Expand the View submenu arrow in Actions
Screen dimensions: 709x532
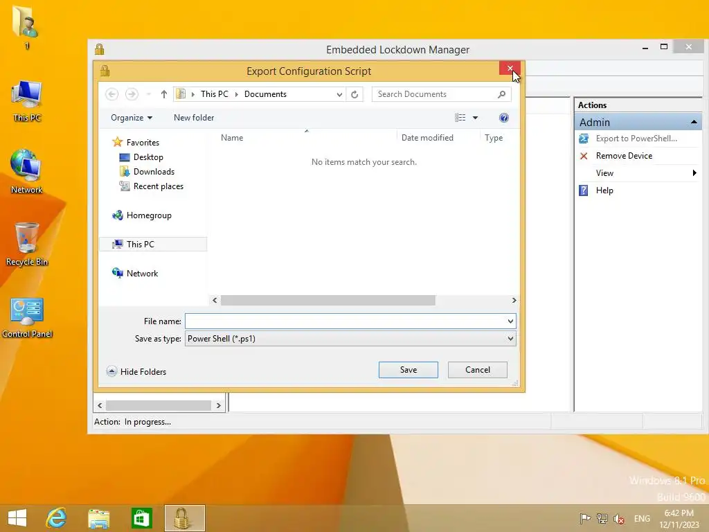click(694, 172)
